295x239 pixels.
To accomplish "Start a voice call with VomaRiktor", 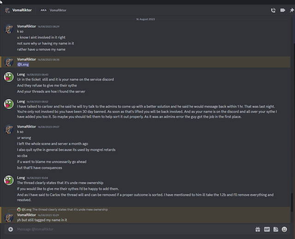I will pos(273,10).
